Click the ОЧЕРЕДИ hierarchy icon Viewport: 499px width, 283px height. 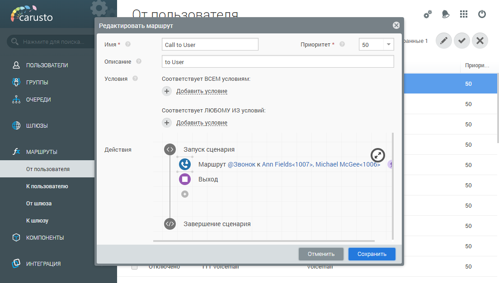point(16,99)
